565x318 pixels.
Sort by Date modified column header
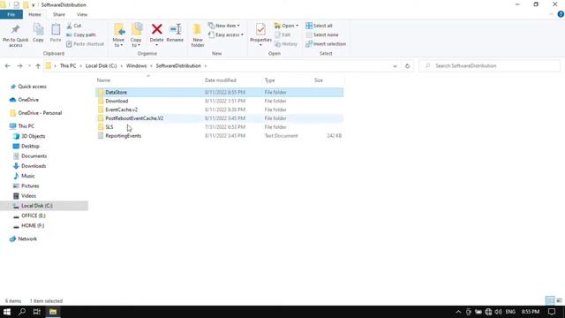221,80
